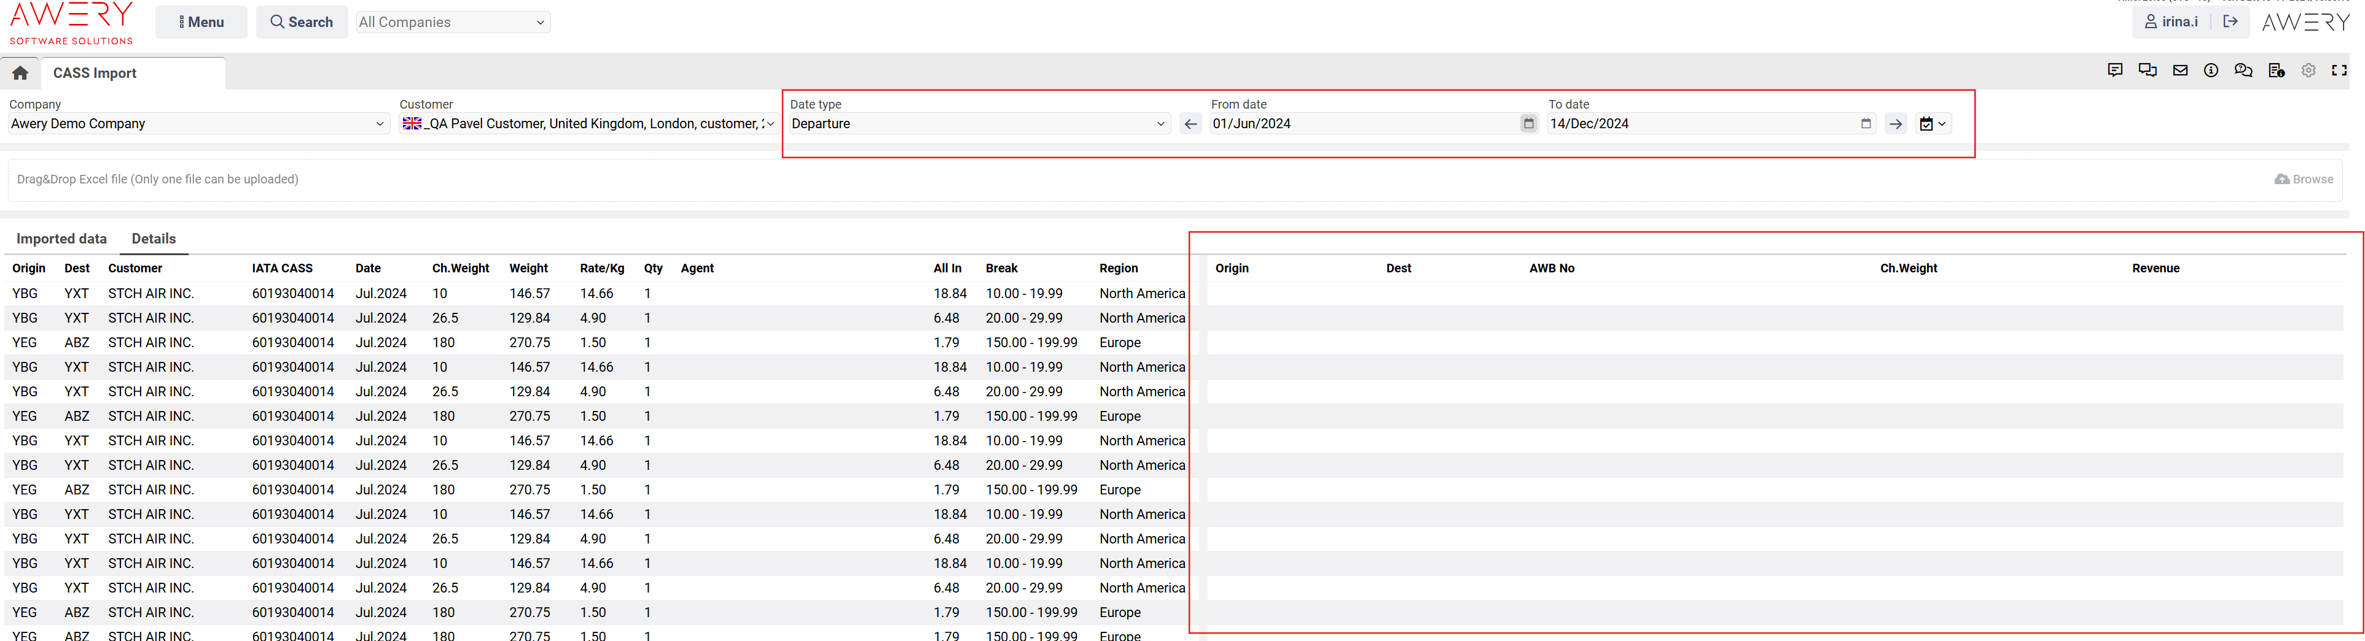Screen dimensions: 2365x641
Task: Open the double chat bubbles icon
Action: click(x=2148, y=71)
